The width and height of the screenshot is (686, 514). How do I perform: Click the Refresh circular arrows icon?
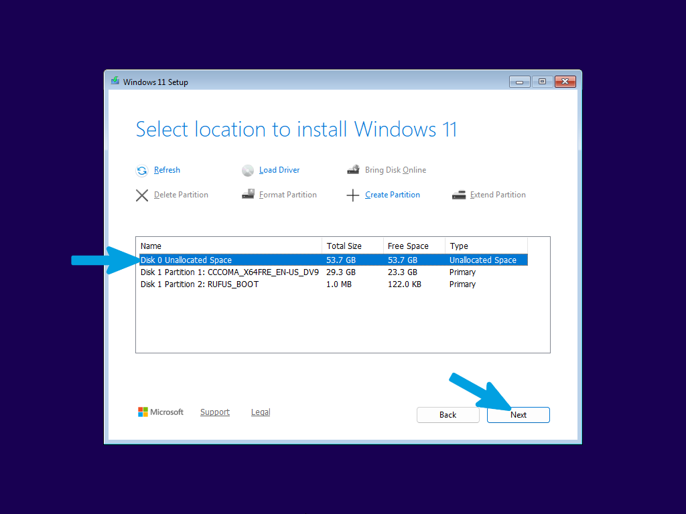pos(142,171)
